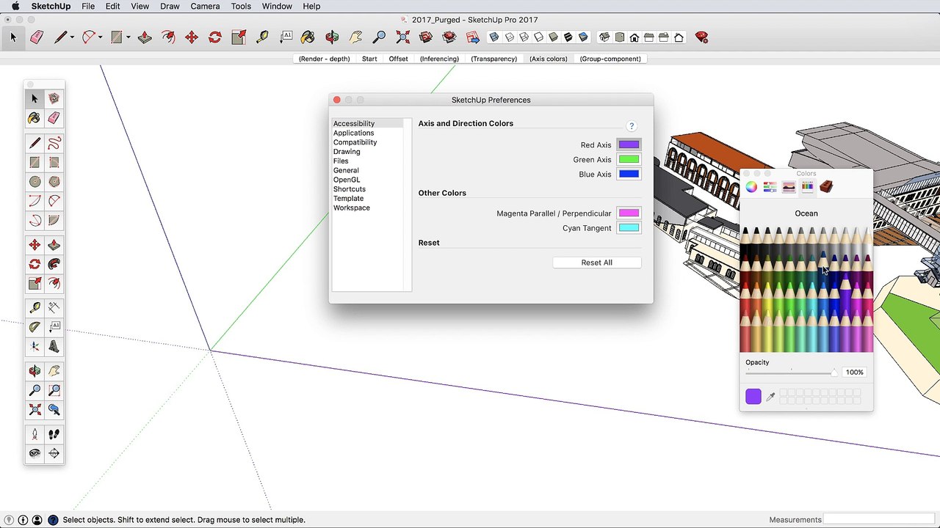Click the Opacity slider track

tap(792, 373)
